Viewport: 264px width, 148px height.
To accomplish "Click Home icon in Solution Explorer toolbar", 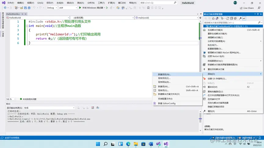I will tap(213, 18).
